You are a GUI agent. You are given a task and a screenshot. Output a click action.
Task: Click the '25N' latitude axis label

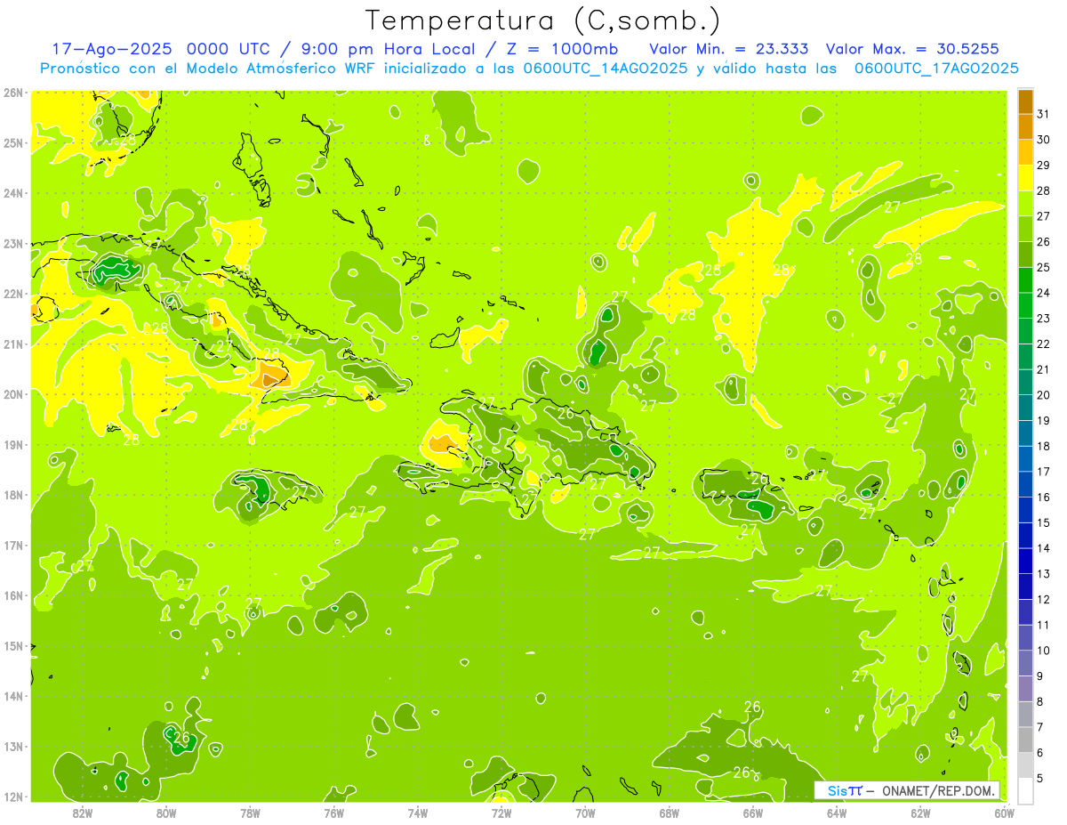click(x=12, y=142)
